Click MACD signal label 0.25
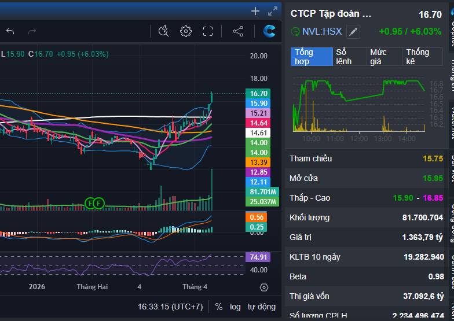Image resolution: width=454 pixels, height=321 pixels. [x=256, y=227]
